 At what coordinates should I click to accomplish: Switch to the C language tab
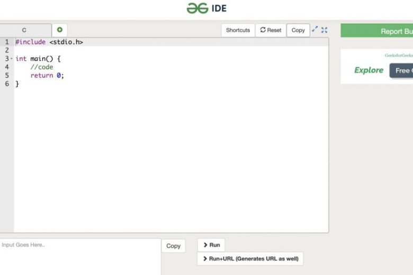pyautogui.click(x=24, y=30)
